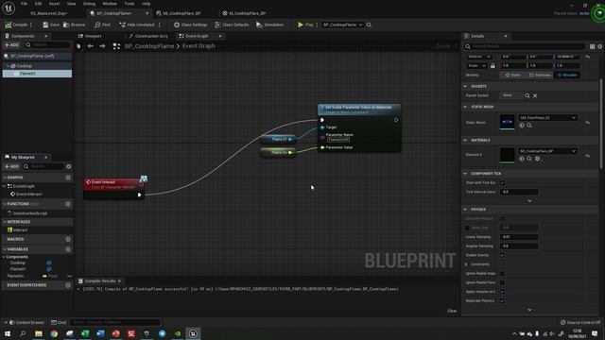Open the File menu
This screenshot has height=340, width=605.
pos(24,4)
